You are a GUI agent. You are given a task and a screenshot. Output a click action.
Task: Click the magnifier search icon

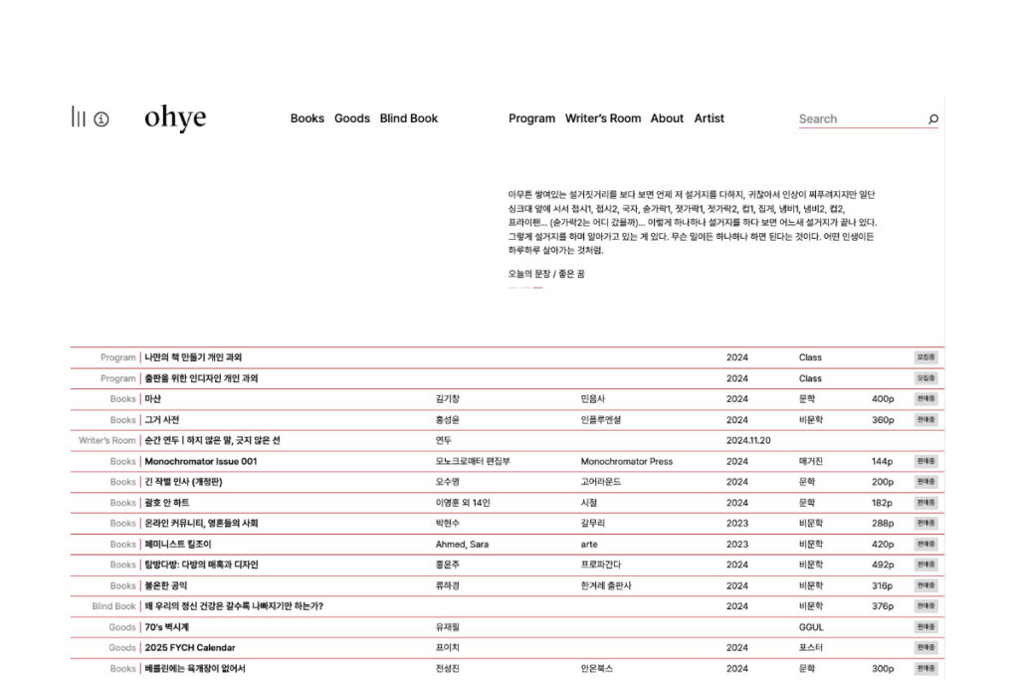(x=933, y=118)
